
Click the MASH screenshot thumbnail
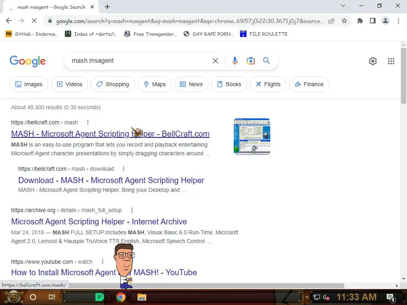[252, 137]
